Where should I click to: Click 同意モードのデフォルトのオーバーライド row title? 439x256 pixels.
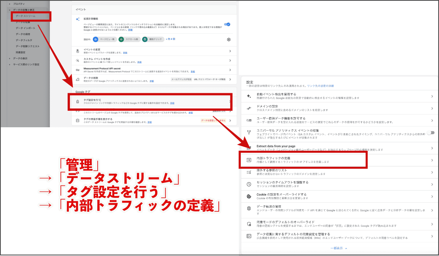(286, 222)
